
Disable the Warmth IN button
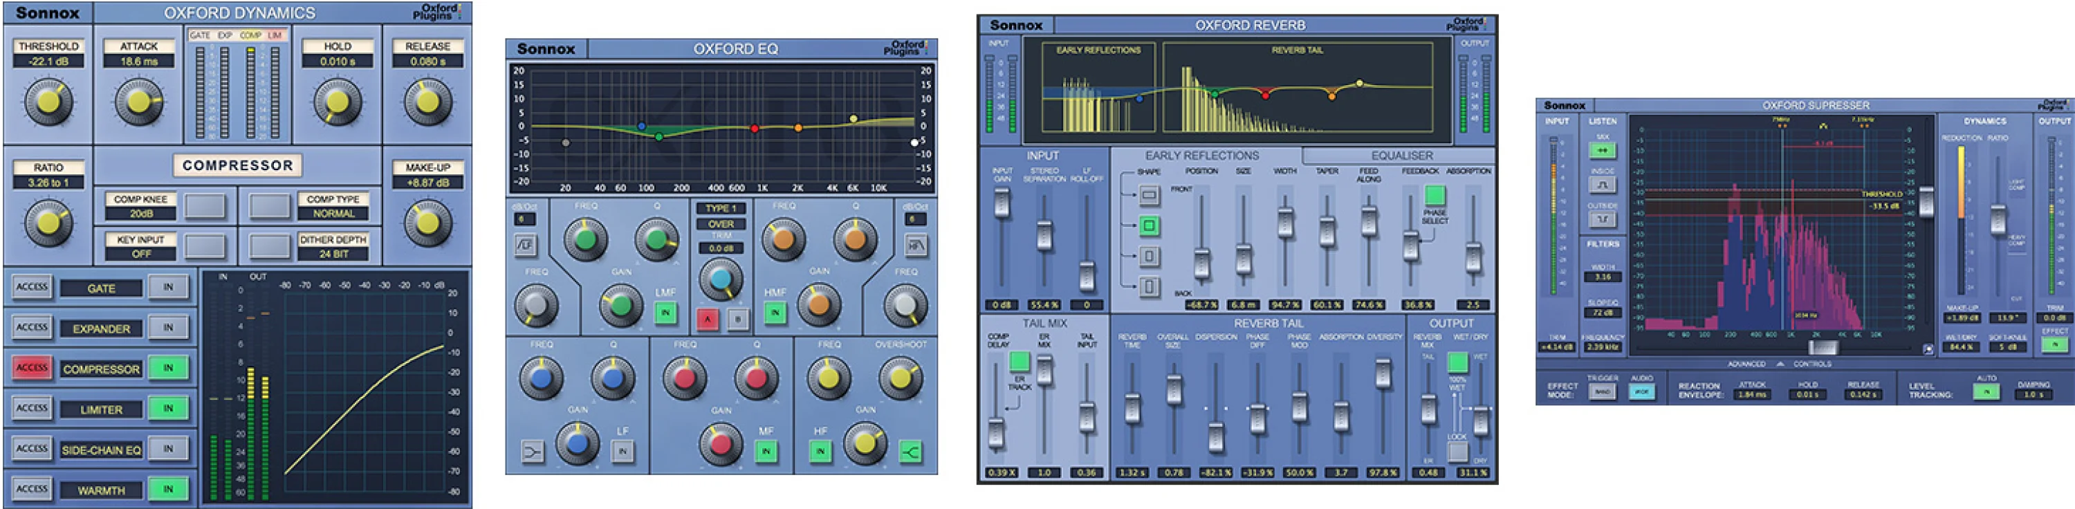point(168,489)
